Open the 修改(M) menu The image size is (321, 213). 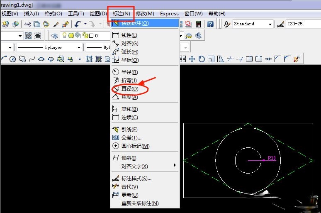pos(145,14)
